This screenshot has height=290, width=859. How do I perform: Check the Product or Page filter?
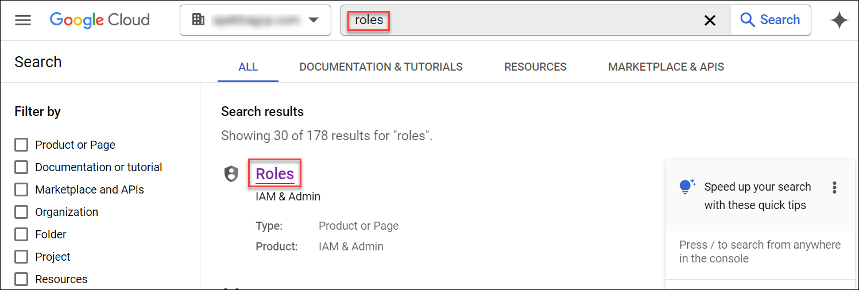pos(21,145)
